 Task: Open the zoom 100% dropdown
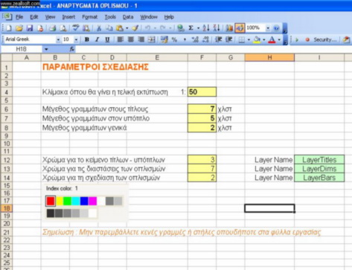[x=268, y=28]
